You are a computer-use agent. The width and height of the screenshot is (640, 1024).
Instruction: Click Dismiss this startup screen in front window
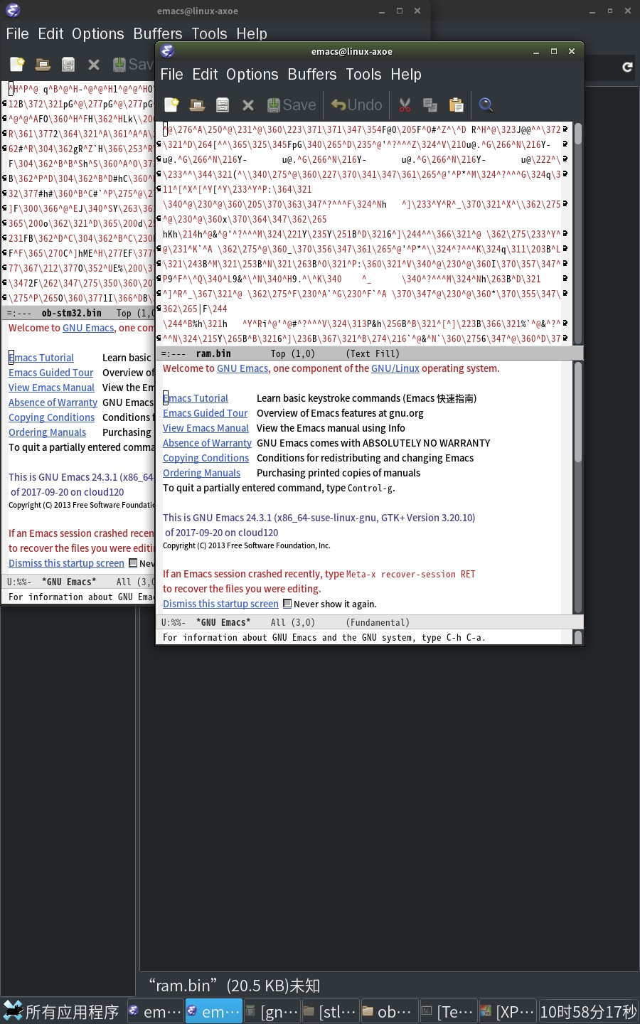point(220,604)
